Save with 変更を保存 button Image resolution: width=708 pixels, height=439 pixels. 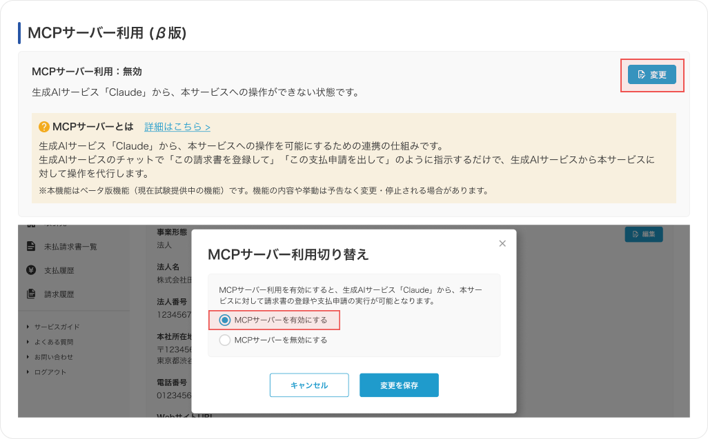[x=399, y=385]
